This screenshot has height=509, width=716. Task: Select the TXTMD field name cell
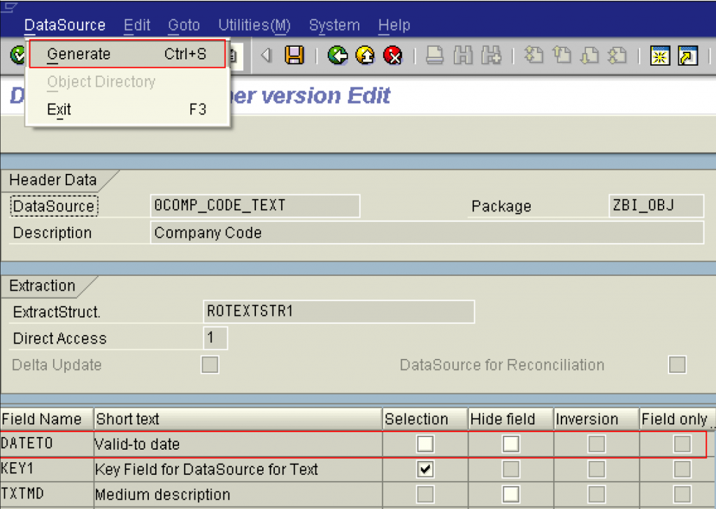(x=47, y=494)
